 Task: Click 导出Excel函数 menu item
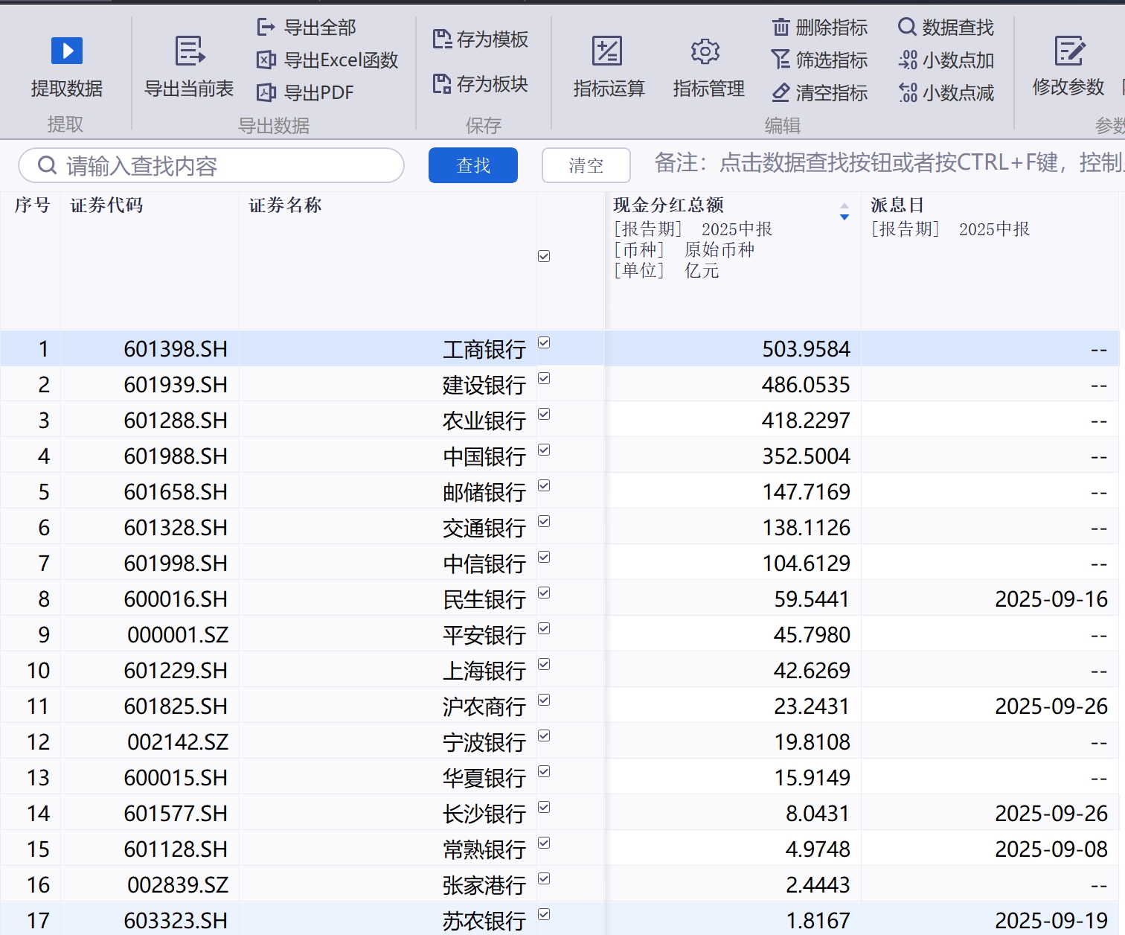(x=327, y=60)
